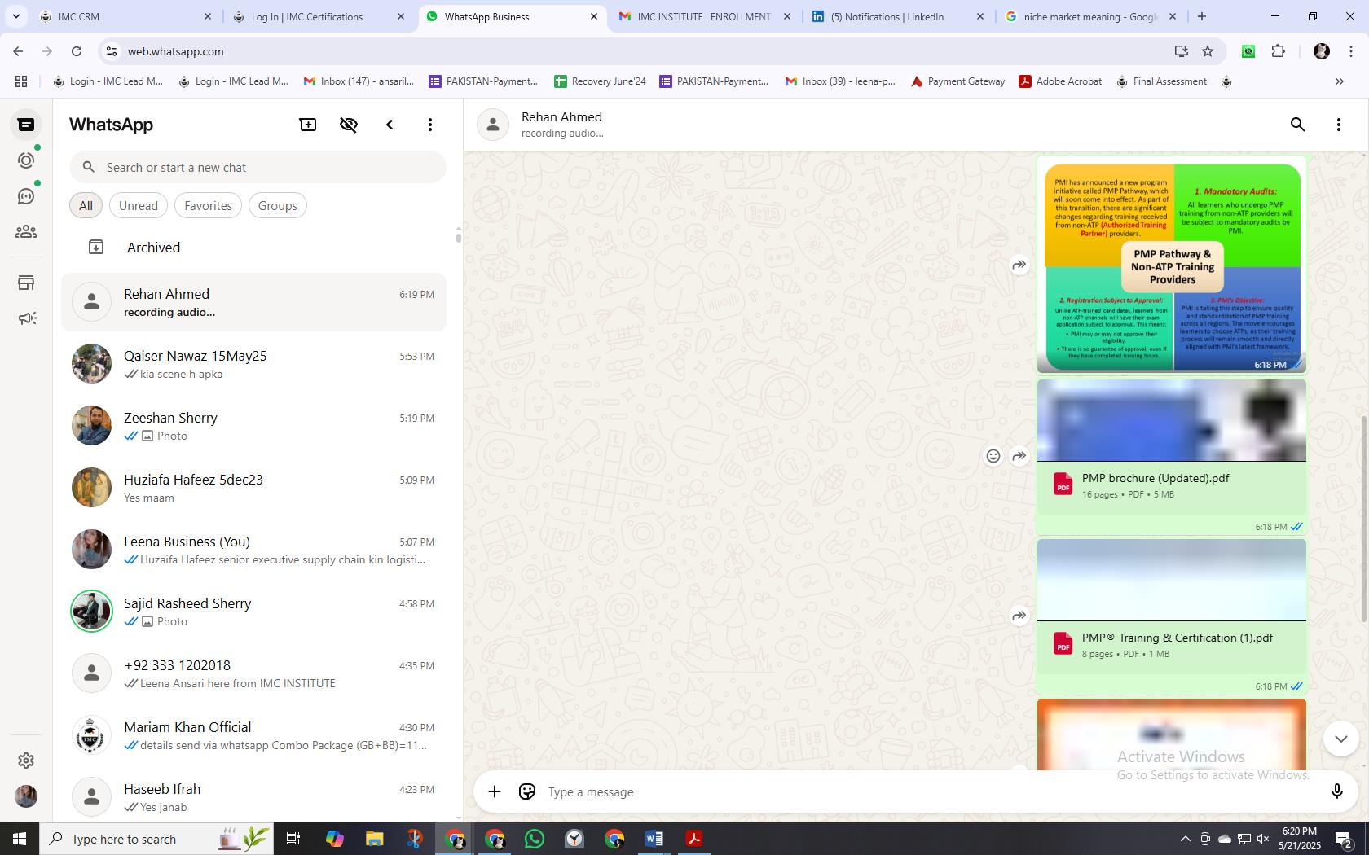The width and height of the screenshot is (1369, 855).
Task: Open Huziafa Hafeez 5dec23 chat
Action: pyautogui.click(x=254, y=488)
